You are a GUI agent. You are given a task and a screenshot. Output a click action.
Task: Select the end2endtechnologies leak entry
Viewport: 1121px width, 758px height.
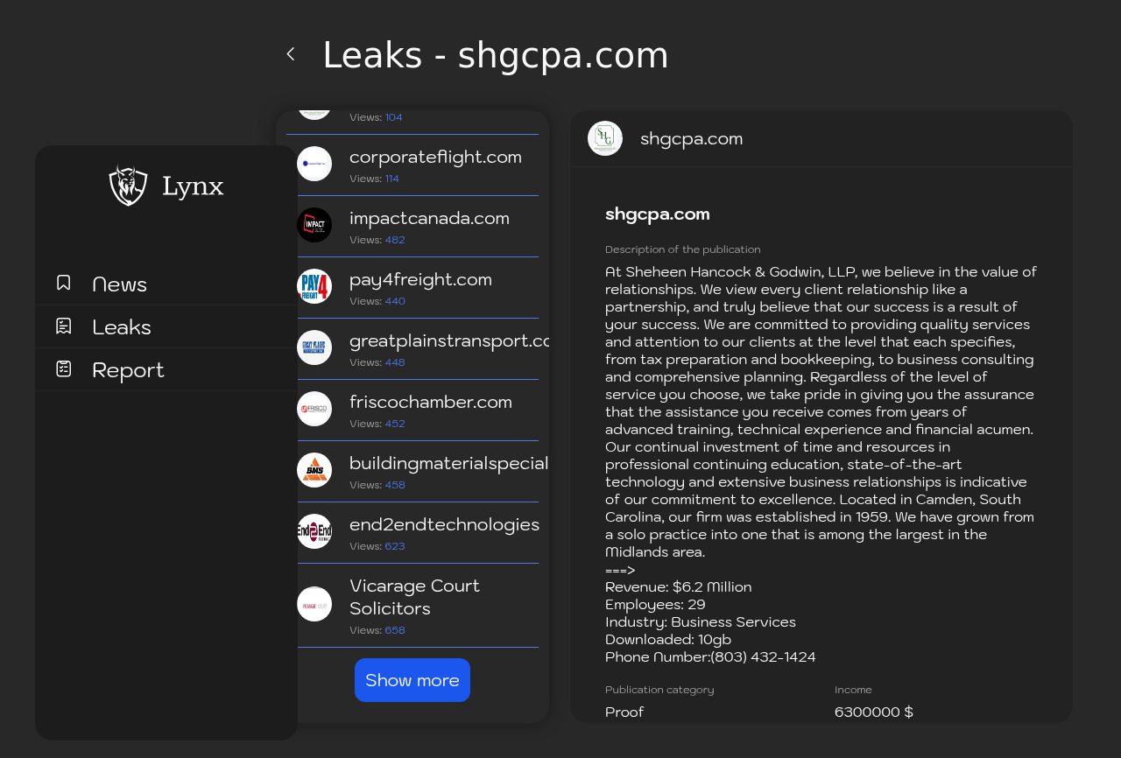pos(412,533)
